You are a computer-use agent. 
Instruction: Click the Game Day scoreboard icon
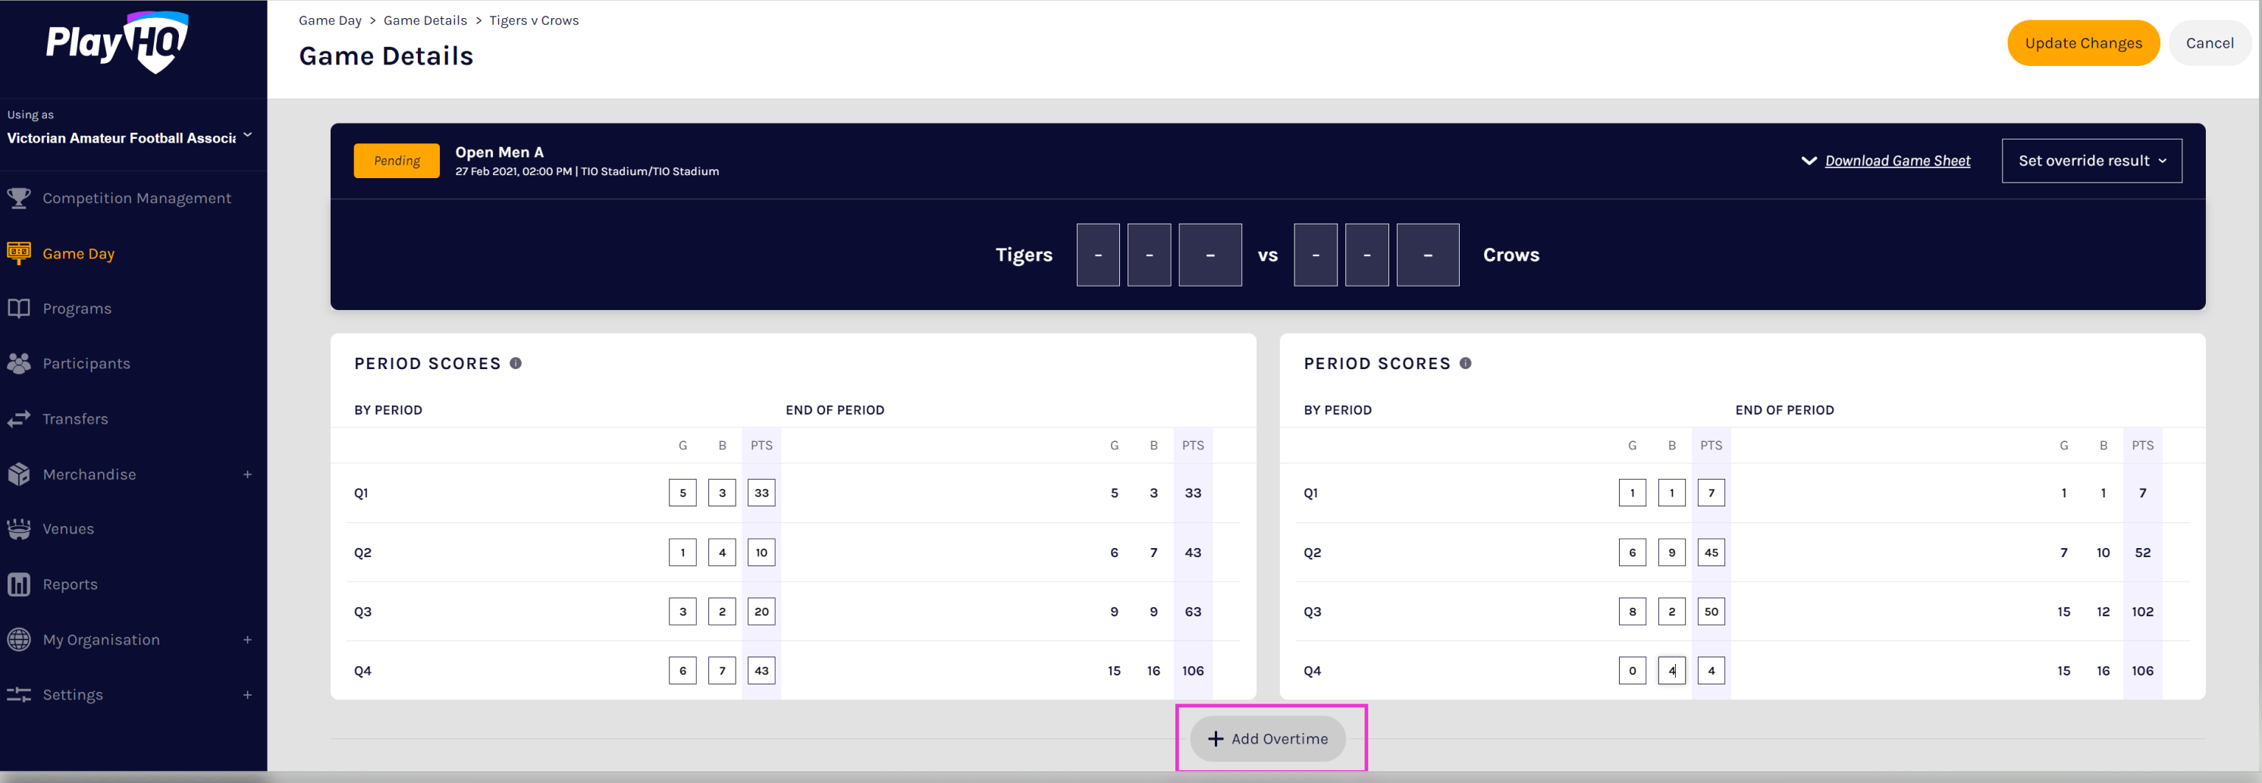18,253
